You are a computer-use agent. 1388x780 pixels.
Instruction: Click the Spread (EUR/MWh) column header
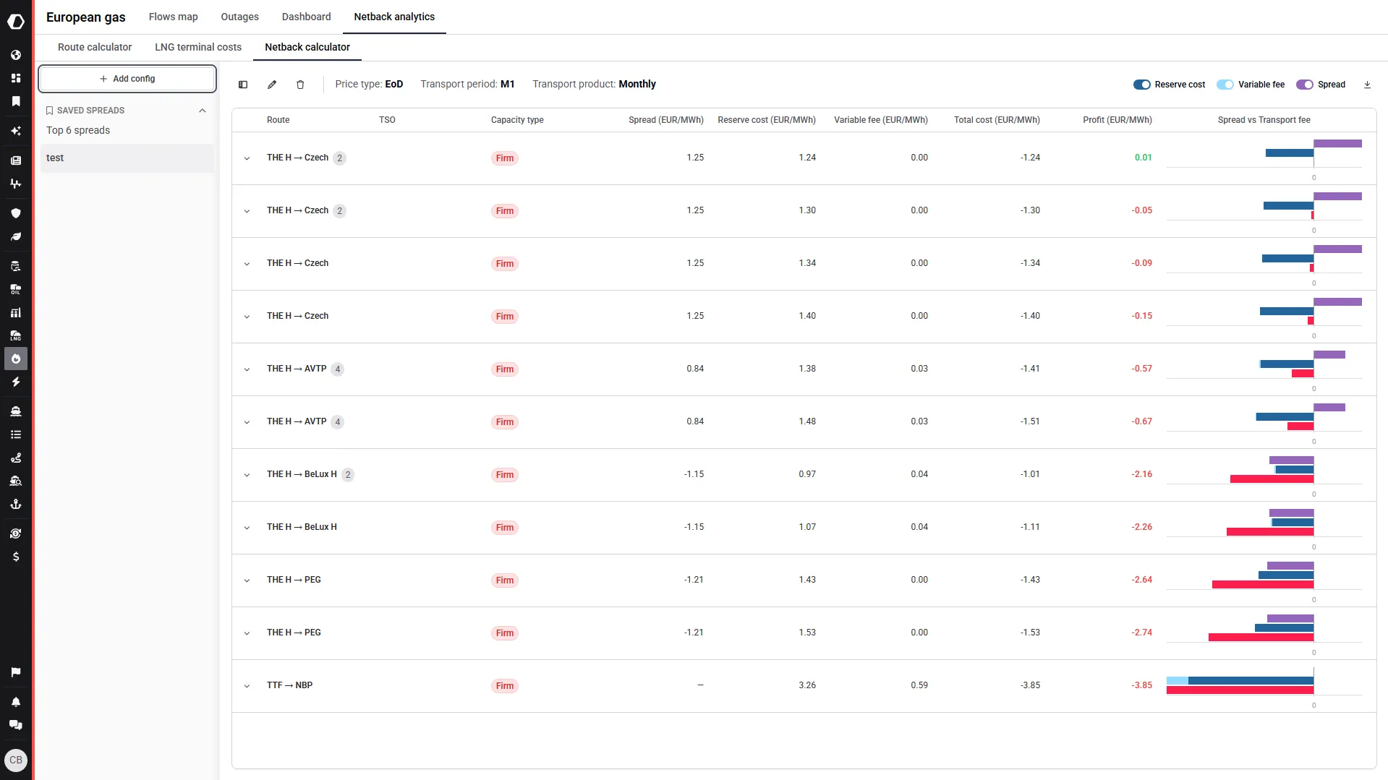pos(666,120)
